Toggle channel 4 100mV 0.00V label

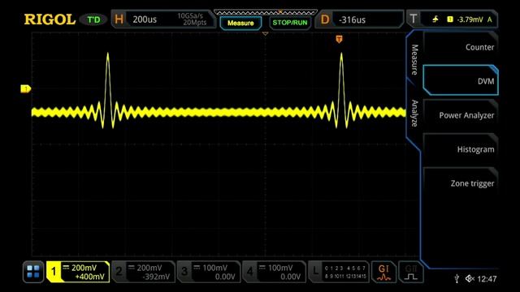tap(274, 272)
